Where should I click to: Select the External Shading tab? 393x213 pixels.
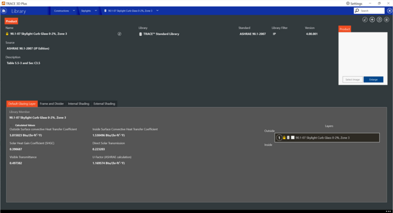tap(104, 103)
